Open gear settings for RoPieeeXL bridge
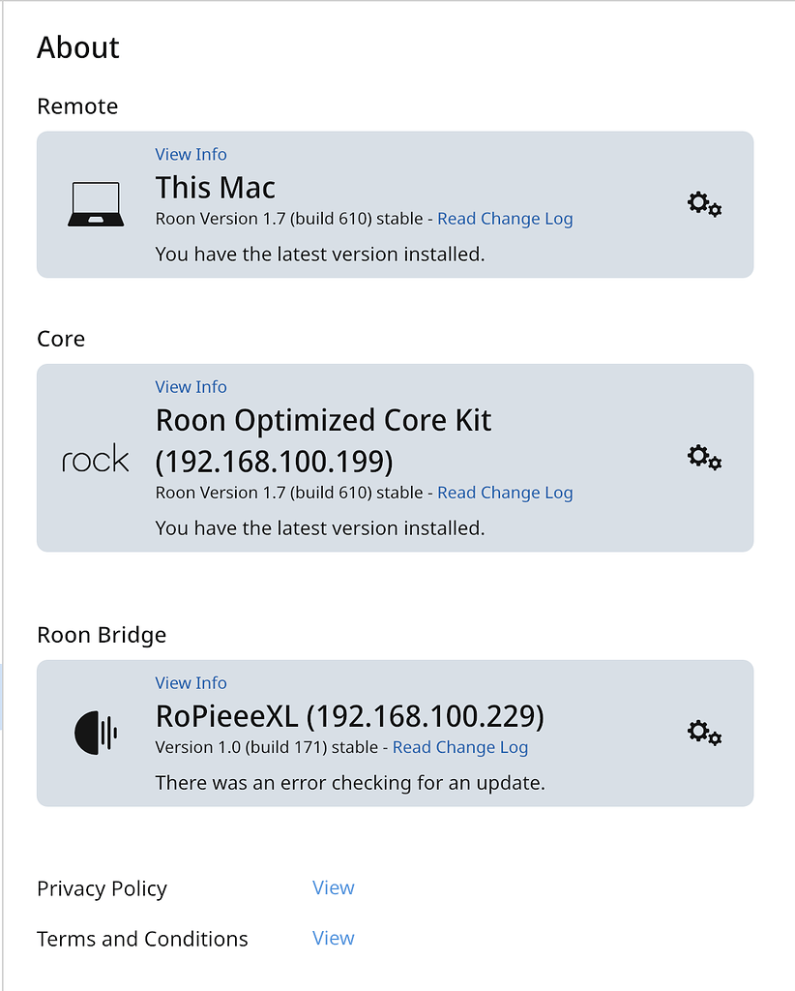The height and width of the screenshot is (991, 795). tap(705, 733)
